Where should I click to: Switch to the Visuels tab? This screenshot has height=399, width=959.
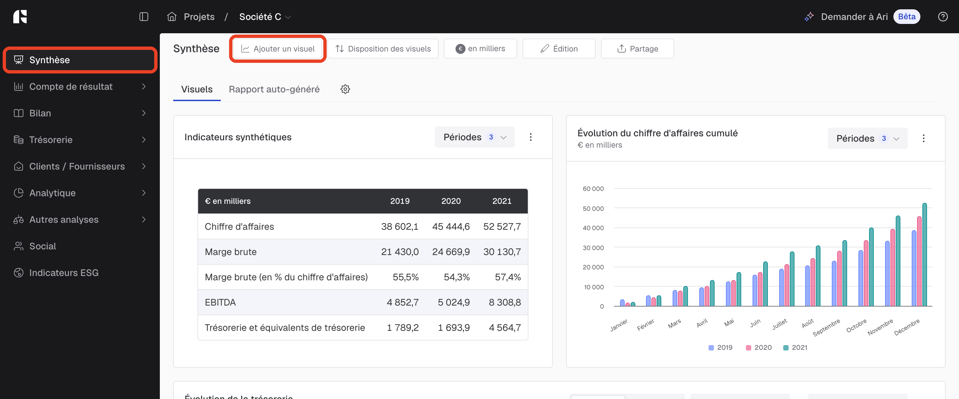pos(196,89)
